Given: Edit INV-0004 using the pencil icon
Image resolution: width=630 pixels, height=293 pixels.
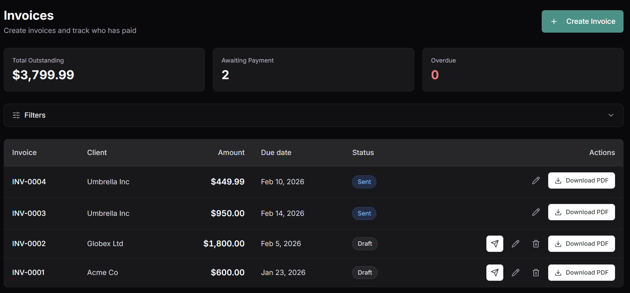Looking at the screenshot, I should click(536, 180).
